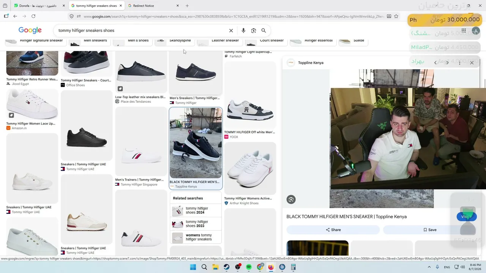
Task: Open Google Lens image search
Action: click(254, 30)
